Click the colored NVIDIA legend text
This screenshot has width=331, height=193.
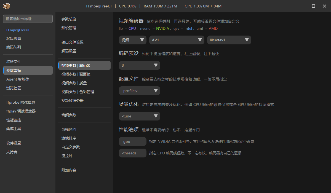(162, 28)
